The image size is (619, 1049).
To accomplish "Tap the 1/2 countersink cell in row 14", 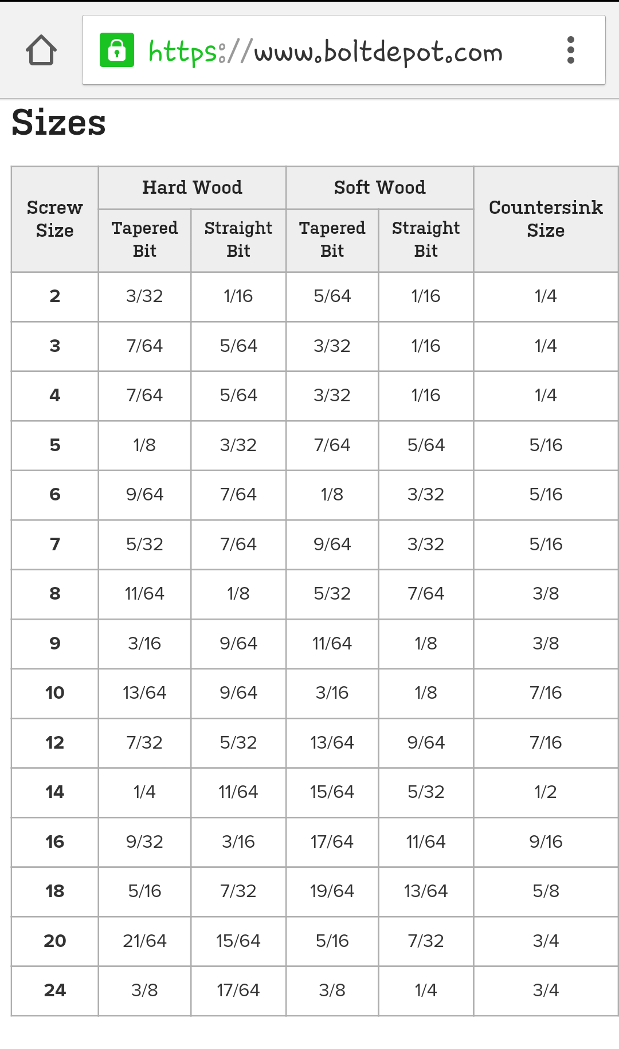I will click(x=546, y=792).
